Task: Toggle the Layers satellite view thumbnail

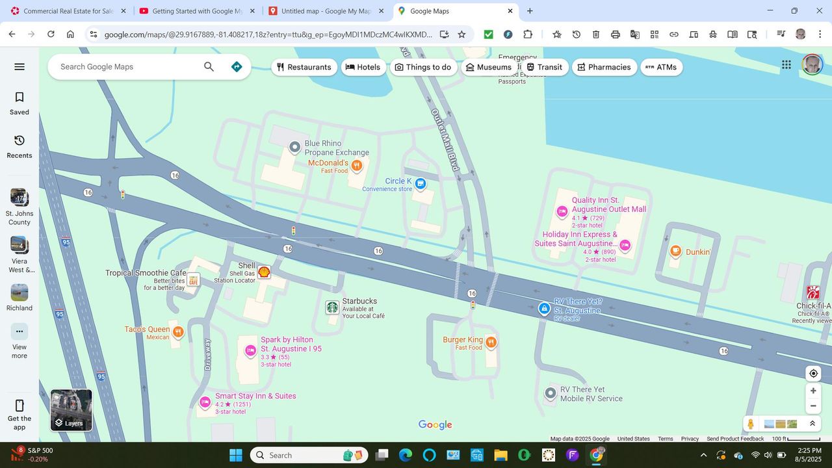Action: pos(71,410)
